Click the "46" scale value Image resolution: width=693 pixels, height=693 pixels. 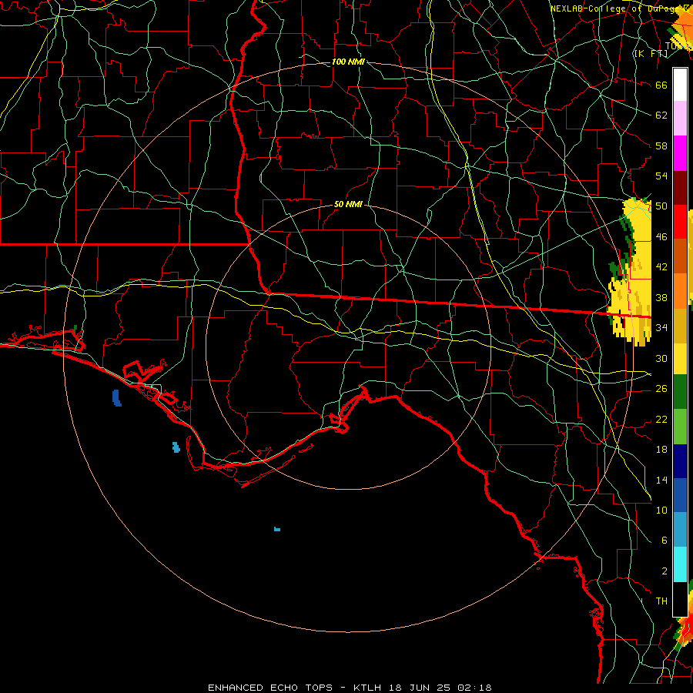(x=661, y=237)
